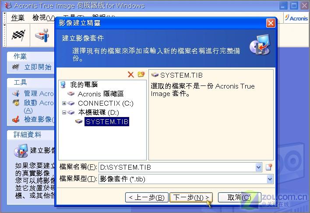This screenshot has width=310, height=213.
Task: Click the Acronis 隱藏區 drive icon
Action: point(71,93)
